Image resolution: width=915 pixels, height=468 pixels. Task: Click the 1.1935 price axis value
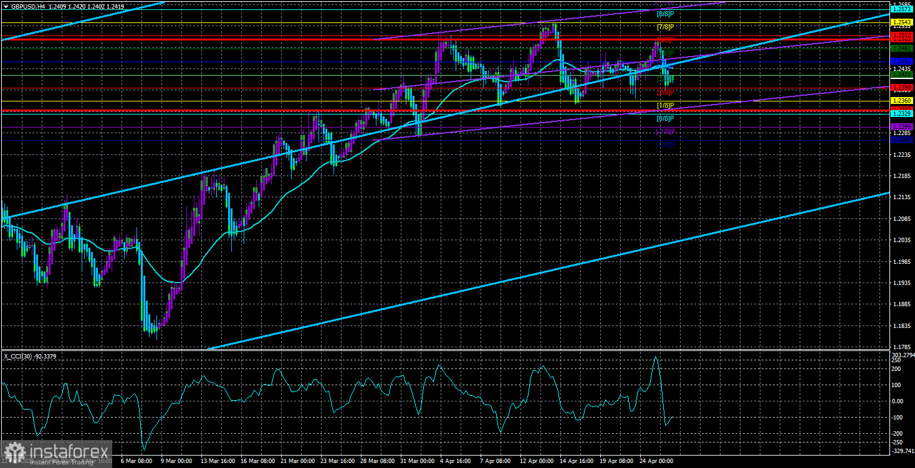(x=902, y=283)
